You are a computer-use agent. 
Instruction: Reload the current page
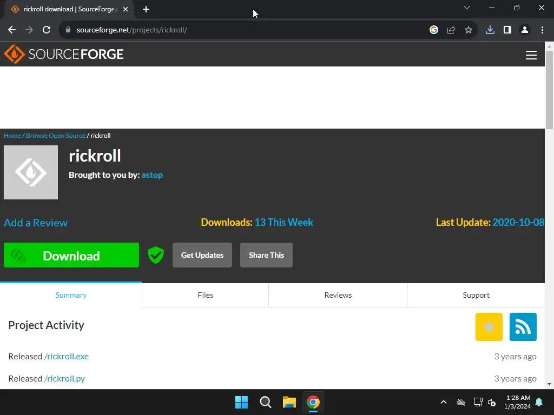tap(47, 30)
